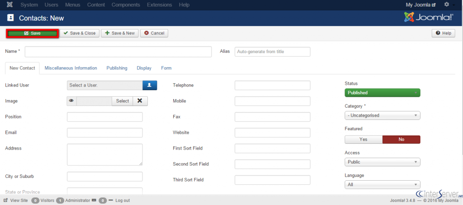463x205 pixels.
Task: Click the Contacts page header icon
Action: point(10,18)
